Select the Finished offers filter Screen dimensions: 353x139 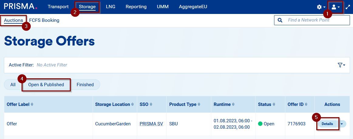tap(85, 85)
